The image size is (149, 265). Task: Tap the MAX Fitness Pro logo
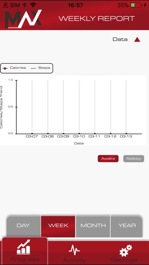pos(23,19)
